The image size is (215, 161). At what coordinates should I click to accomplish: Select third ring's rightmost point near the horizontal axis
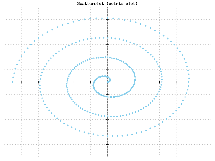click(x=135, y=79)
